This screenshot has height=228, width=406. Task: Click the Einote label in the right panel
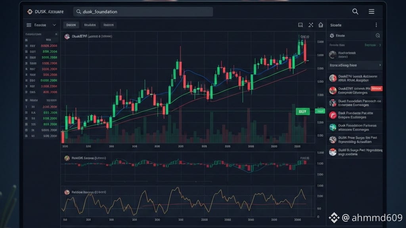tap(340, 36)
